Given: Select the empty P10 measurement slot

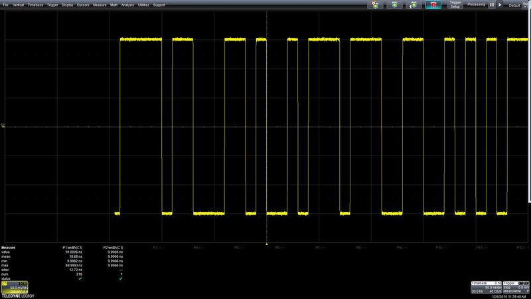Looking at the screenshot, I should point(442,248).
